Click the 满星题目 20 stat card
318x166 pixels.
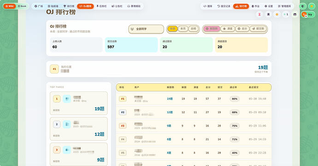[241, 45]
